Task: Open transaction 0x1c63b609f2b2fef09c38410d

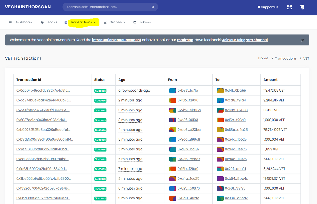Action: coord(42,169)
